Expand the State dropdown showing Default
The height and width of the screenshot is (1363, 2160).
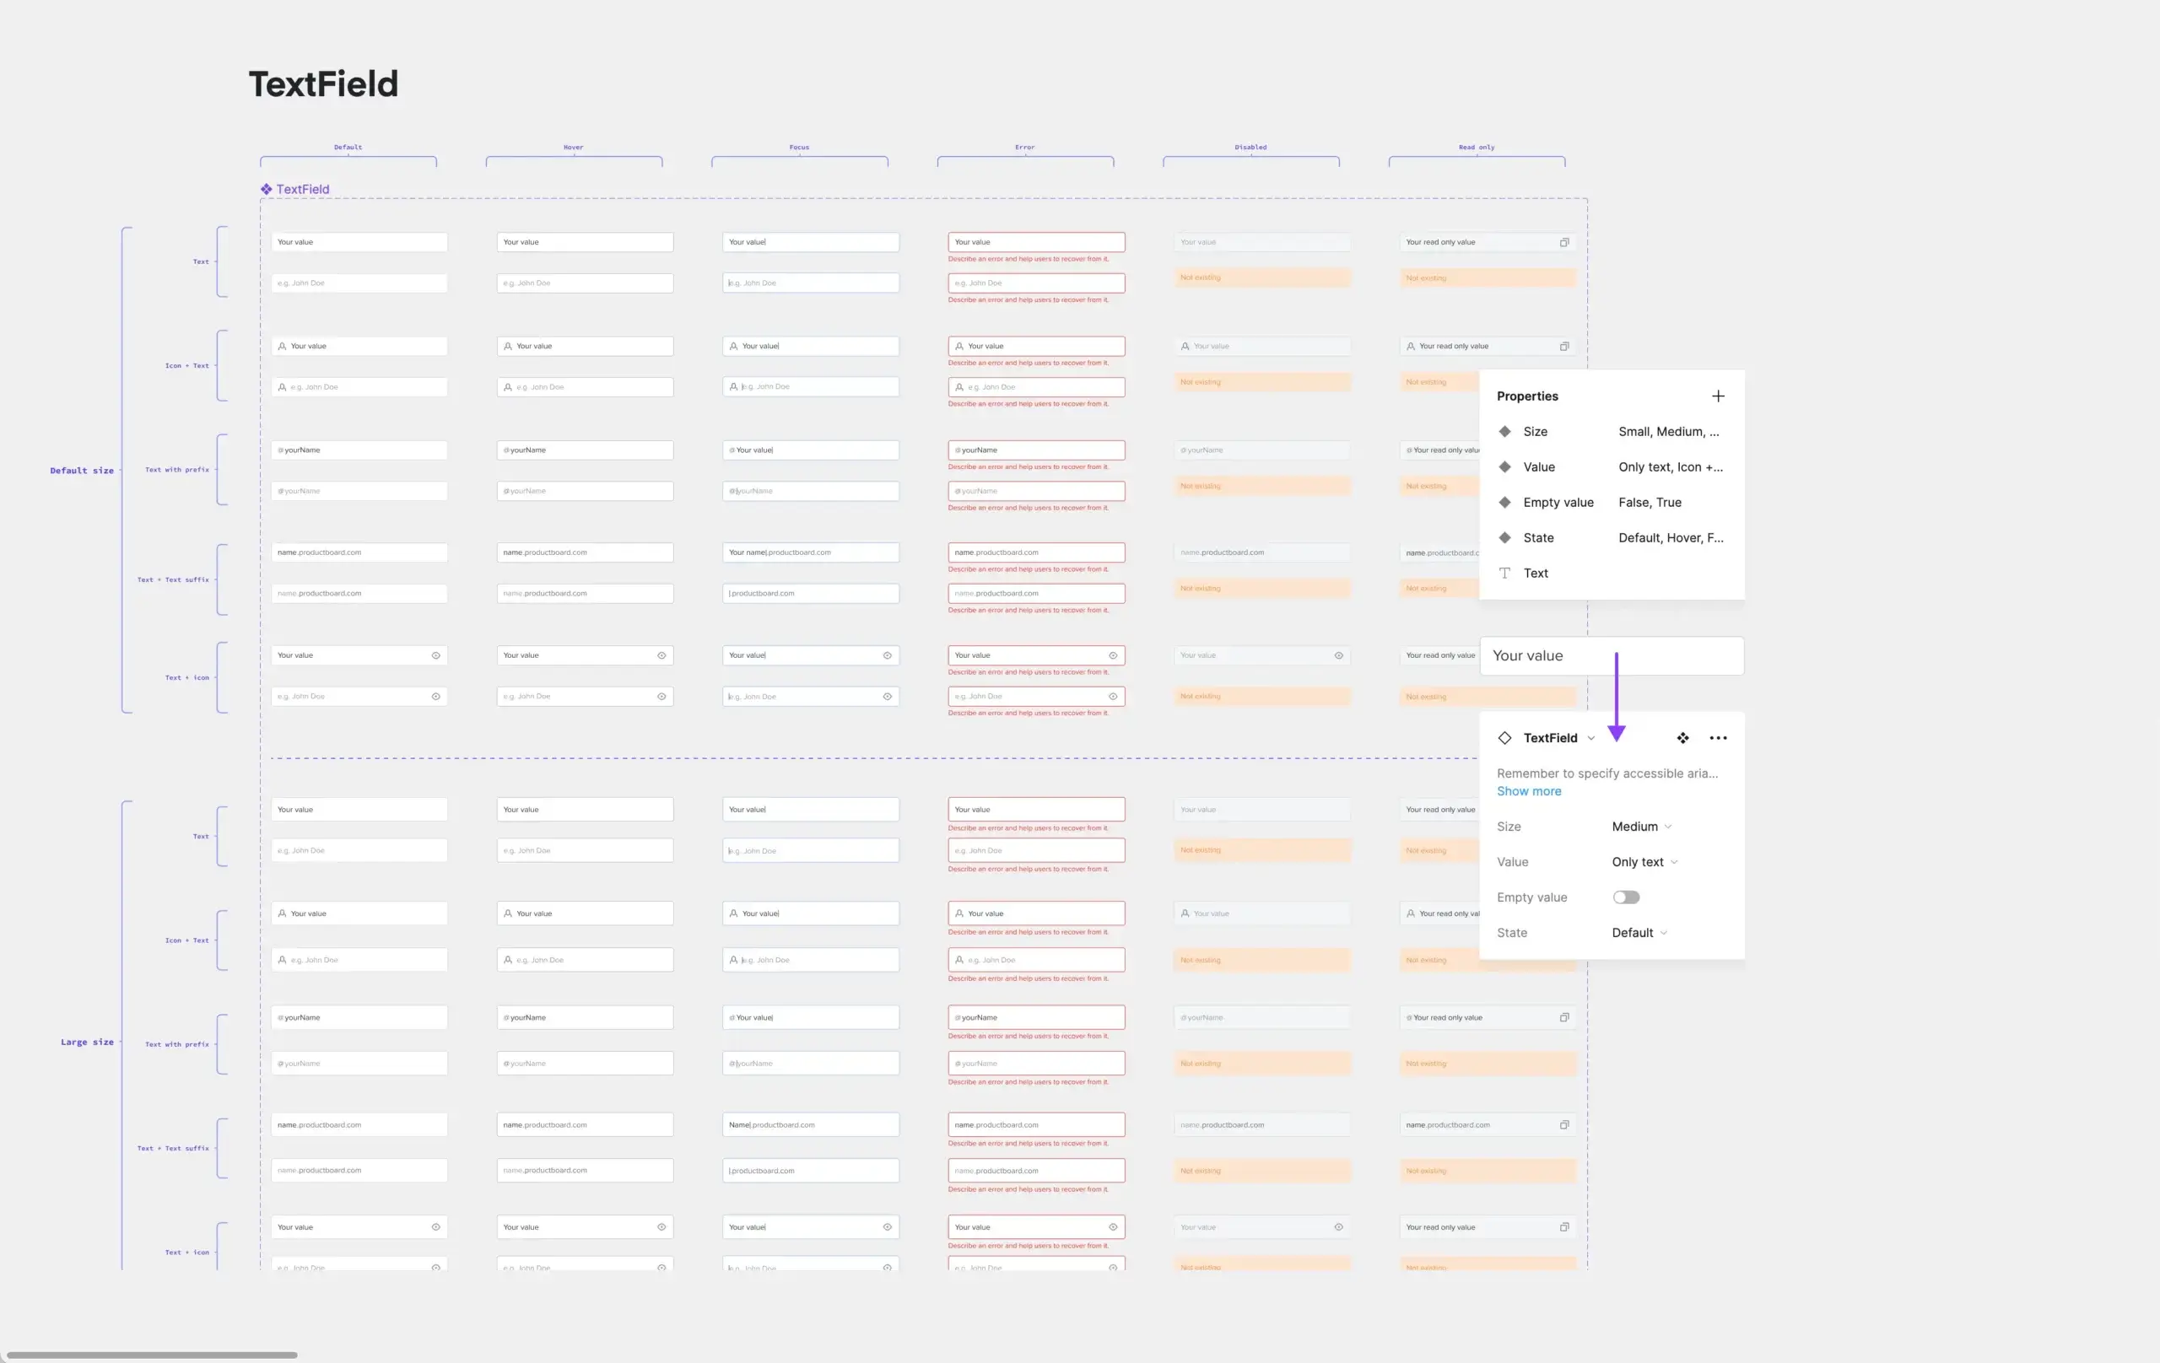coord(1639,933)
